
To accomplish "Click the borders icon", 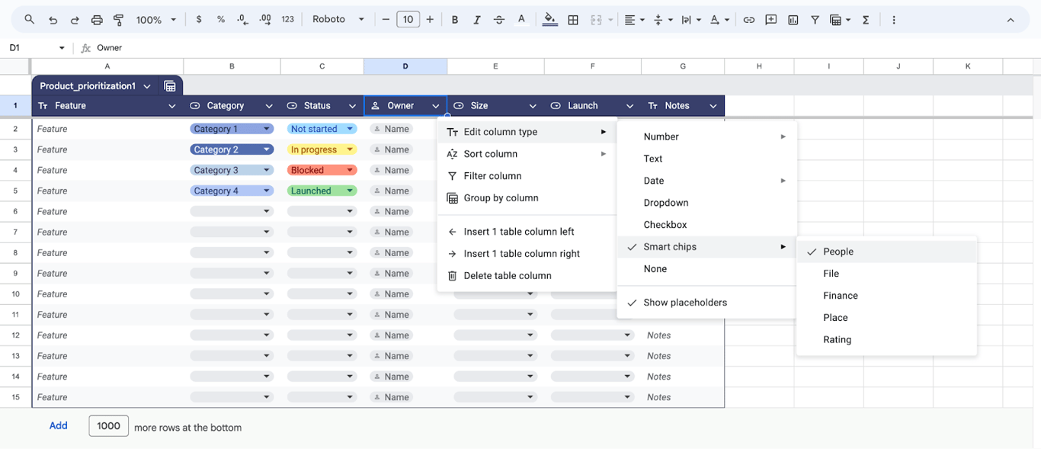I will tap(573, 20).
